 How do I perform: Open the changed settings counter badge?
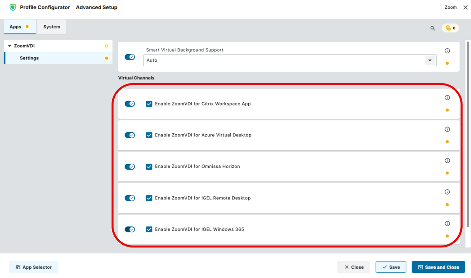pos(451,28)
